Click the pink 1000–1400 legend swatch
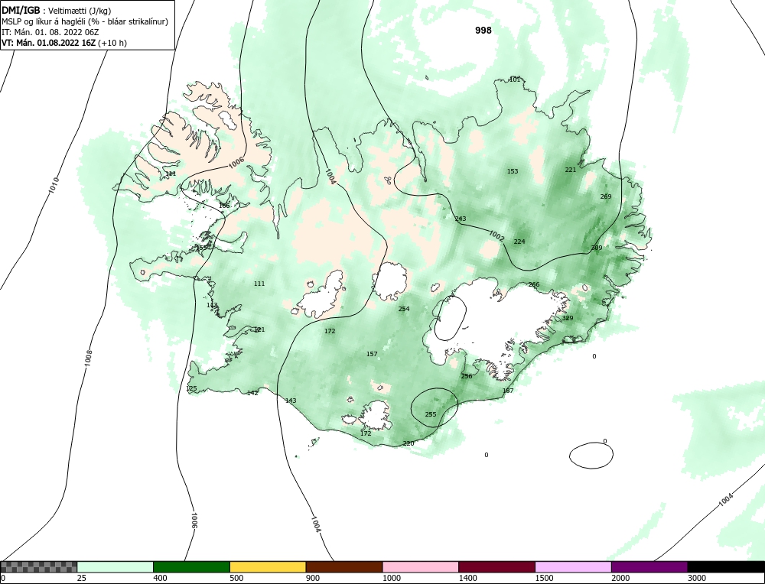 point(421,566)
